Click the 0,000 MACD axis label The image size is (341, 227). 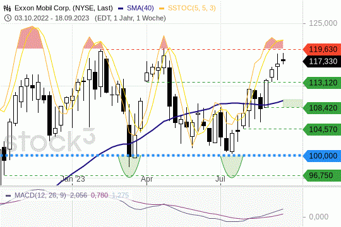click(319, 217)
